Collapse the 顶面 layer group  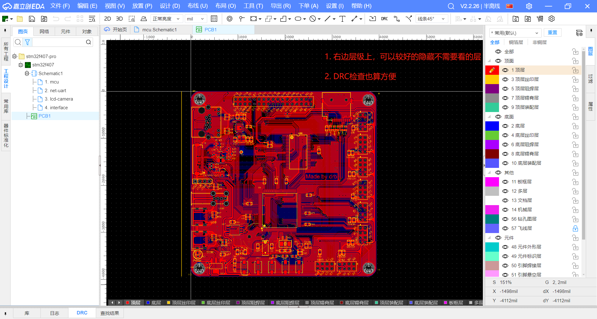point(489,61)
